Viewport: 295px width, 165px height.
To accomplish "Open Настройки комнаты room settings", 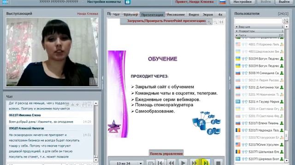I will pos(104,2).
